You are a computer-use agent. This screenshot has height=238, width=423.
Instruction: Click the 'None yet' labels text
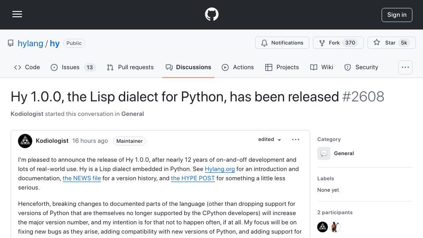pyautogui.click(x=328, y=190)
